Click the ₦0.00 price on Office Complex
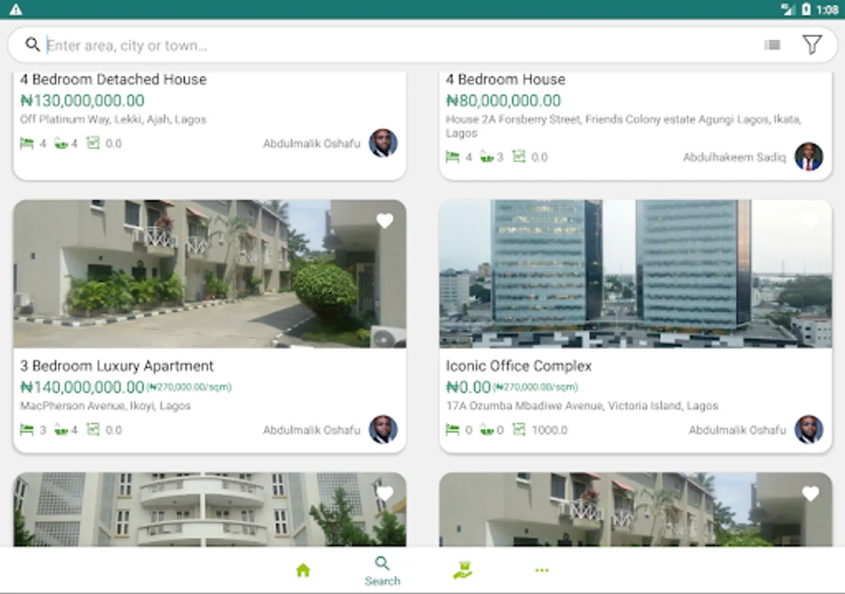Screen dimensions: 845x594 (x=469, y=387)
